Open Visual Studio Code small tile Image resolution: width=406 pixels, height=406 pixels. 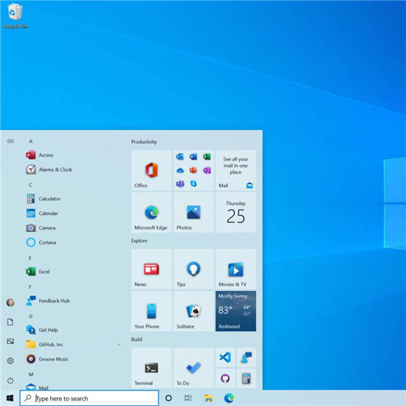[225, 357]
